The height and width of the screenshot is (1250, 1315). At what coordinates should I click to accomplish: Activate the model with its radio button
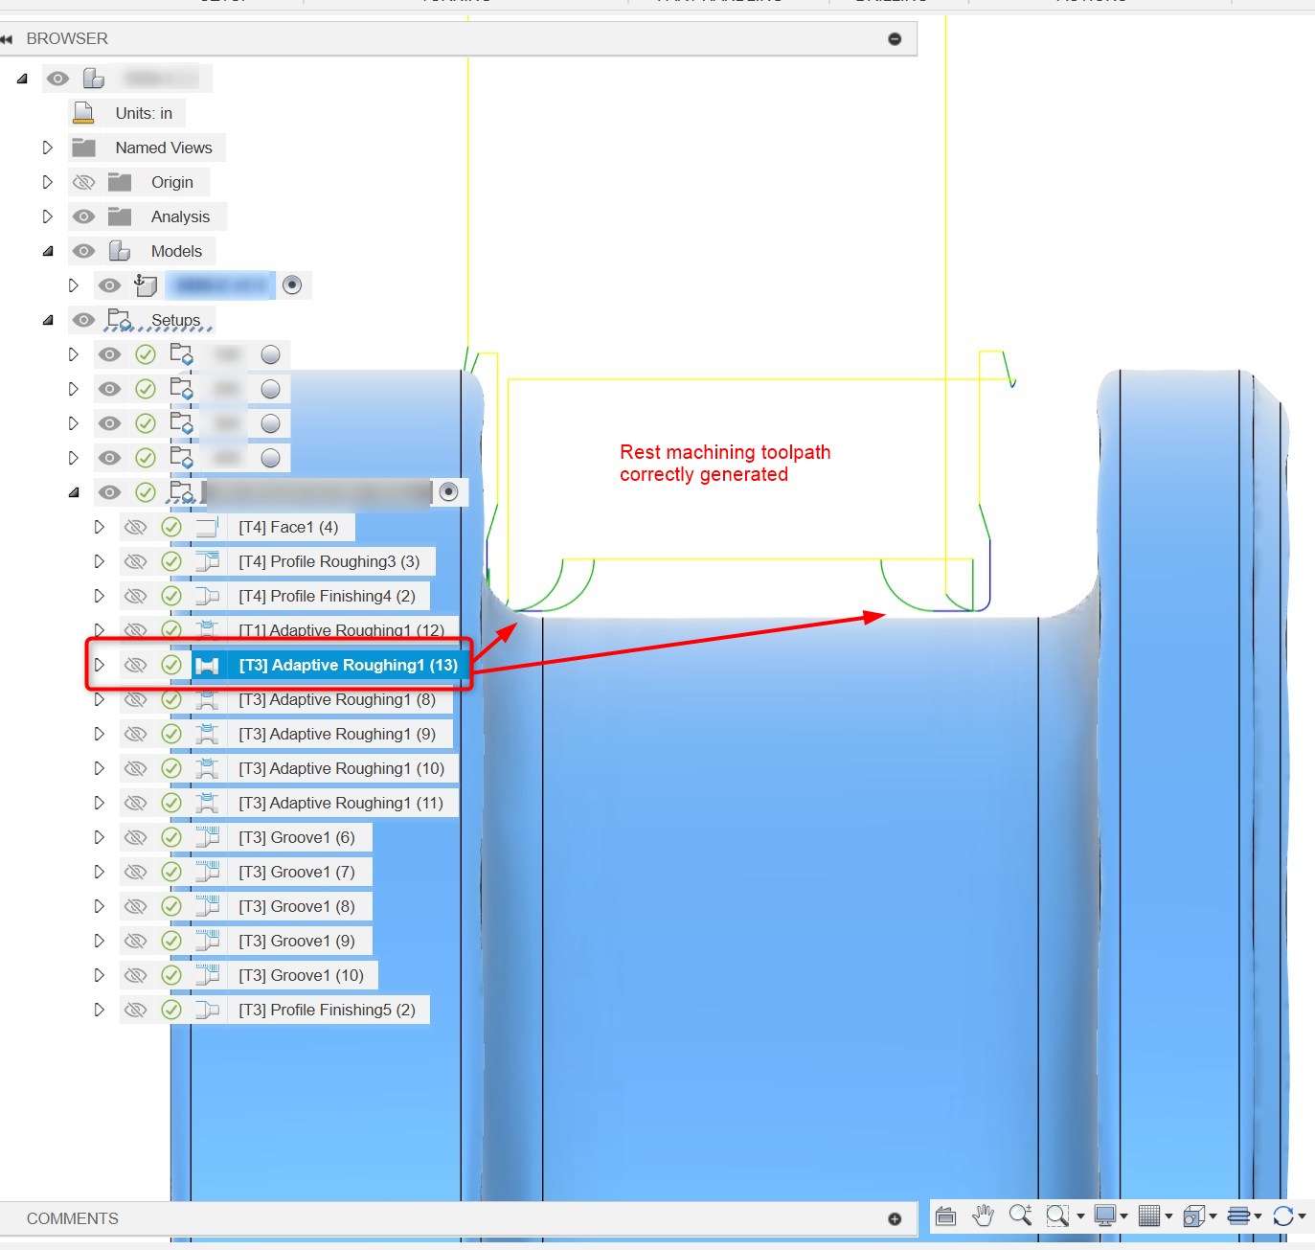[x=292, y=284]
